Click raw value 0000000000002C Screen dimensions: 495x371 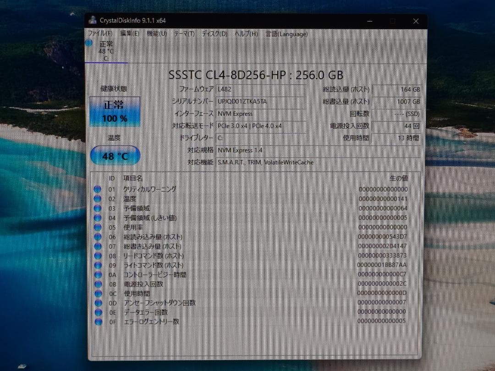[382, 284]
